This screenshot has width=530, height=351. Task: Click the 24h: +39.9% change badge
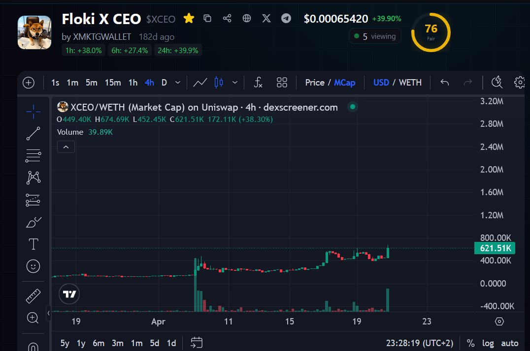coord(178,50)
